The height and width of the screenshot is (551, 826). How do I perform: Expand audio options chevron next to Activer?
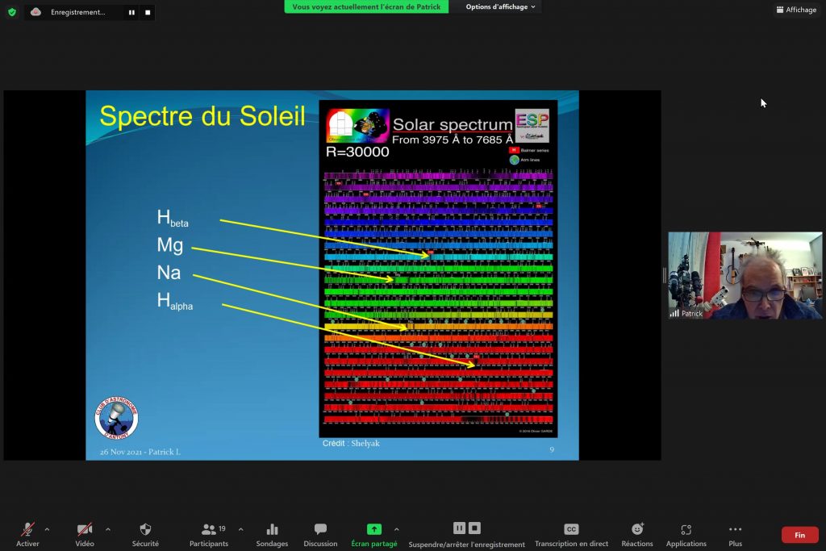47,529
